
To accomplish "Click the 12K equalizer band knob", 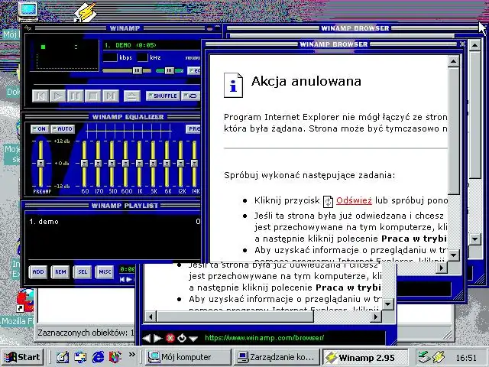I will [180, 163].
